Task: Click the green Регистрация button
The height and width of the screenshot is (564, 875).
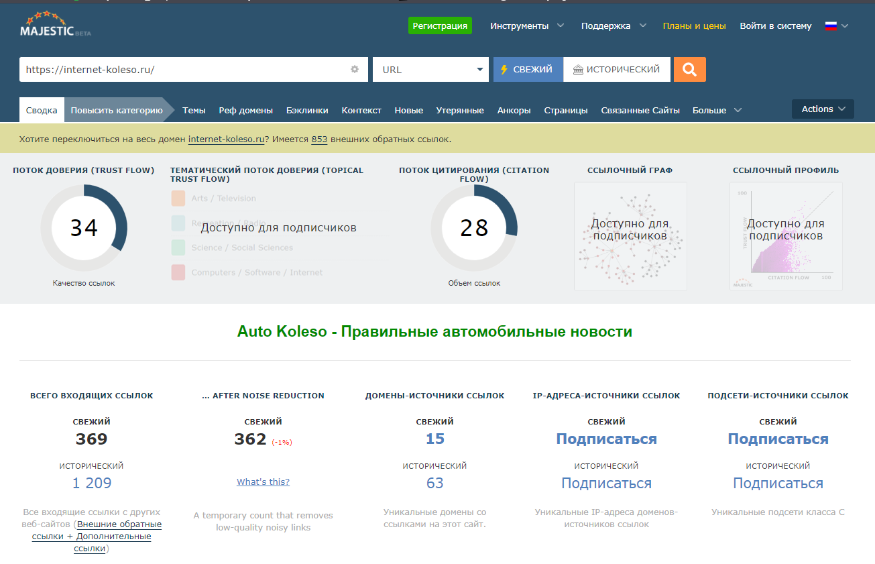Action: point(440,25)
